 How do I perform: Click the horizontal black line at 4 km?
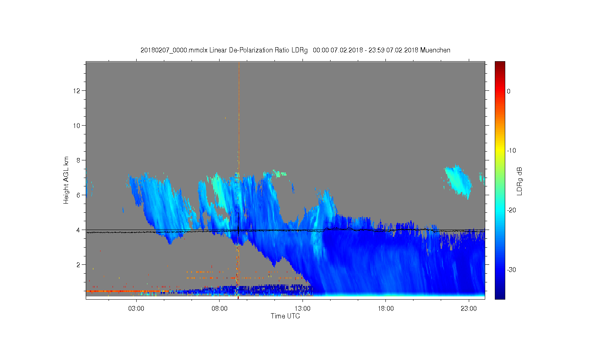(285, 230)
